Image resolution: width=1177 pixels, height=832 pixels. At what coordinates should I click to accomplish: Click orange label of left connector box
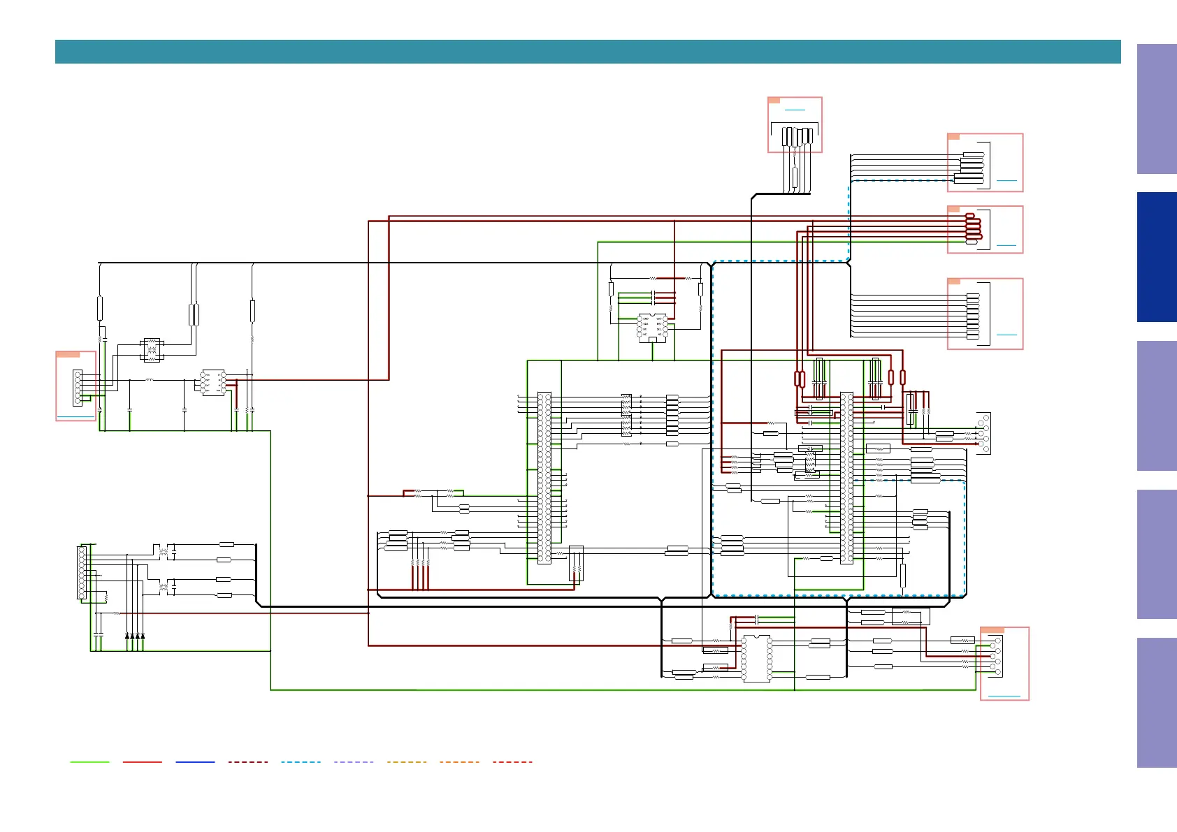coord(68,355)
